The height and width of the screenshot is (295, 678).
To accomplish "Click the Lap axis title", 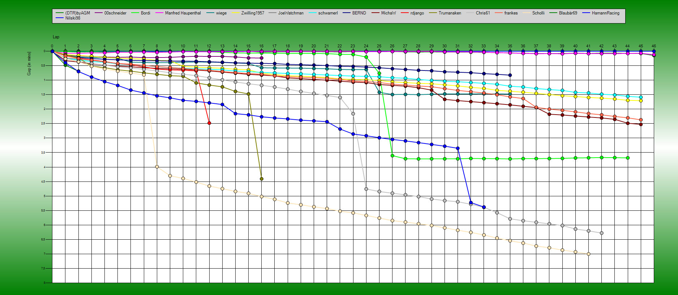I will click(56, 37).
